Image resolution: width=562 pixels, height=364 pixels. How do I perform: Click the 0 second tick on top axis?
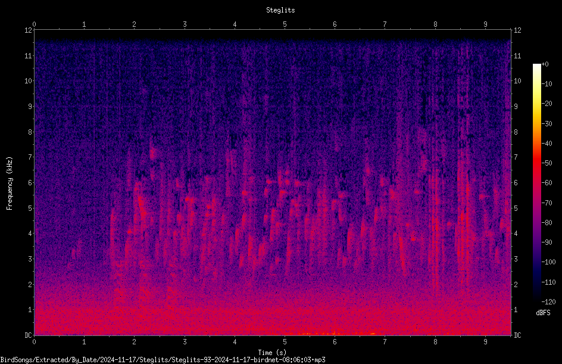pyautogui.click(x=34, y=24)
